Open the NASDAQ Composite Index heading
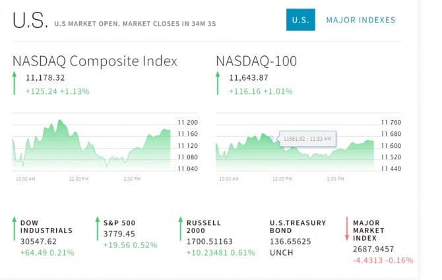Viewport: 442px width, 280px height. 95,61
